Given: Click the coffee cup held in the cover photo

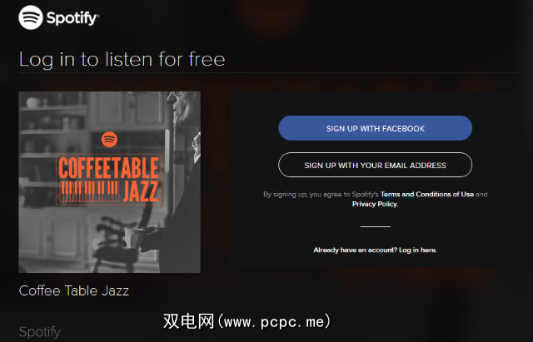Looking at the screenshot, I should point(133,237).
